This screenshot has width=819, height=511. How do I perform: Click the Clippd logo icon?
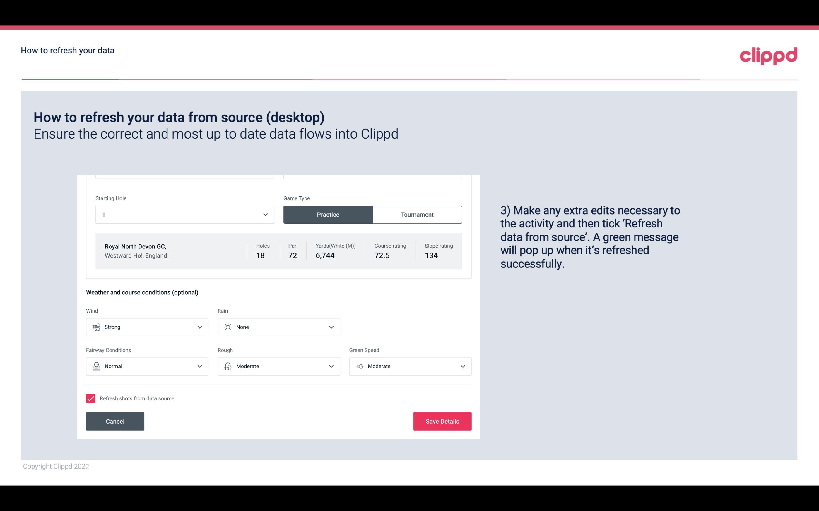(x=768, y=55)
